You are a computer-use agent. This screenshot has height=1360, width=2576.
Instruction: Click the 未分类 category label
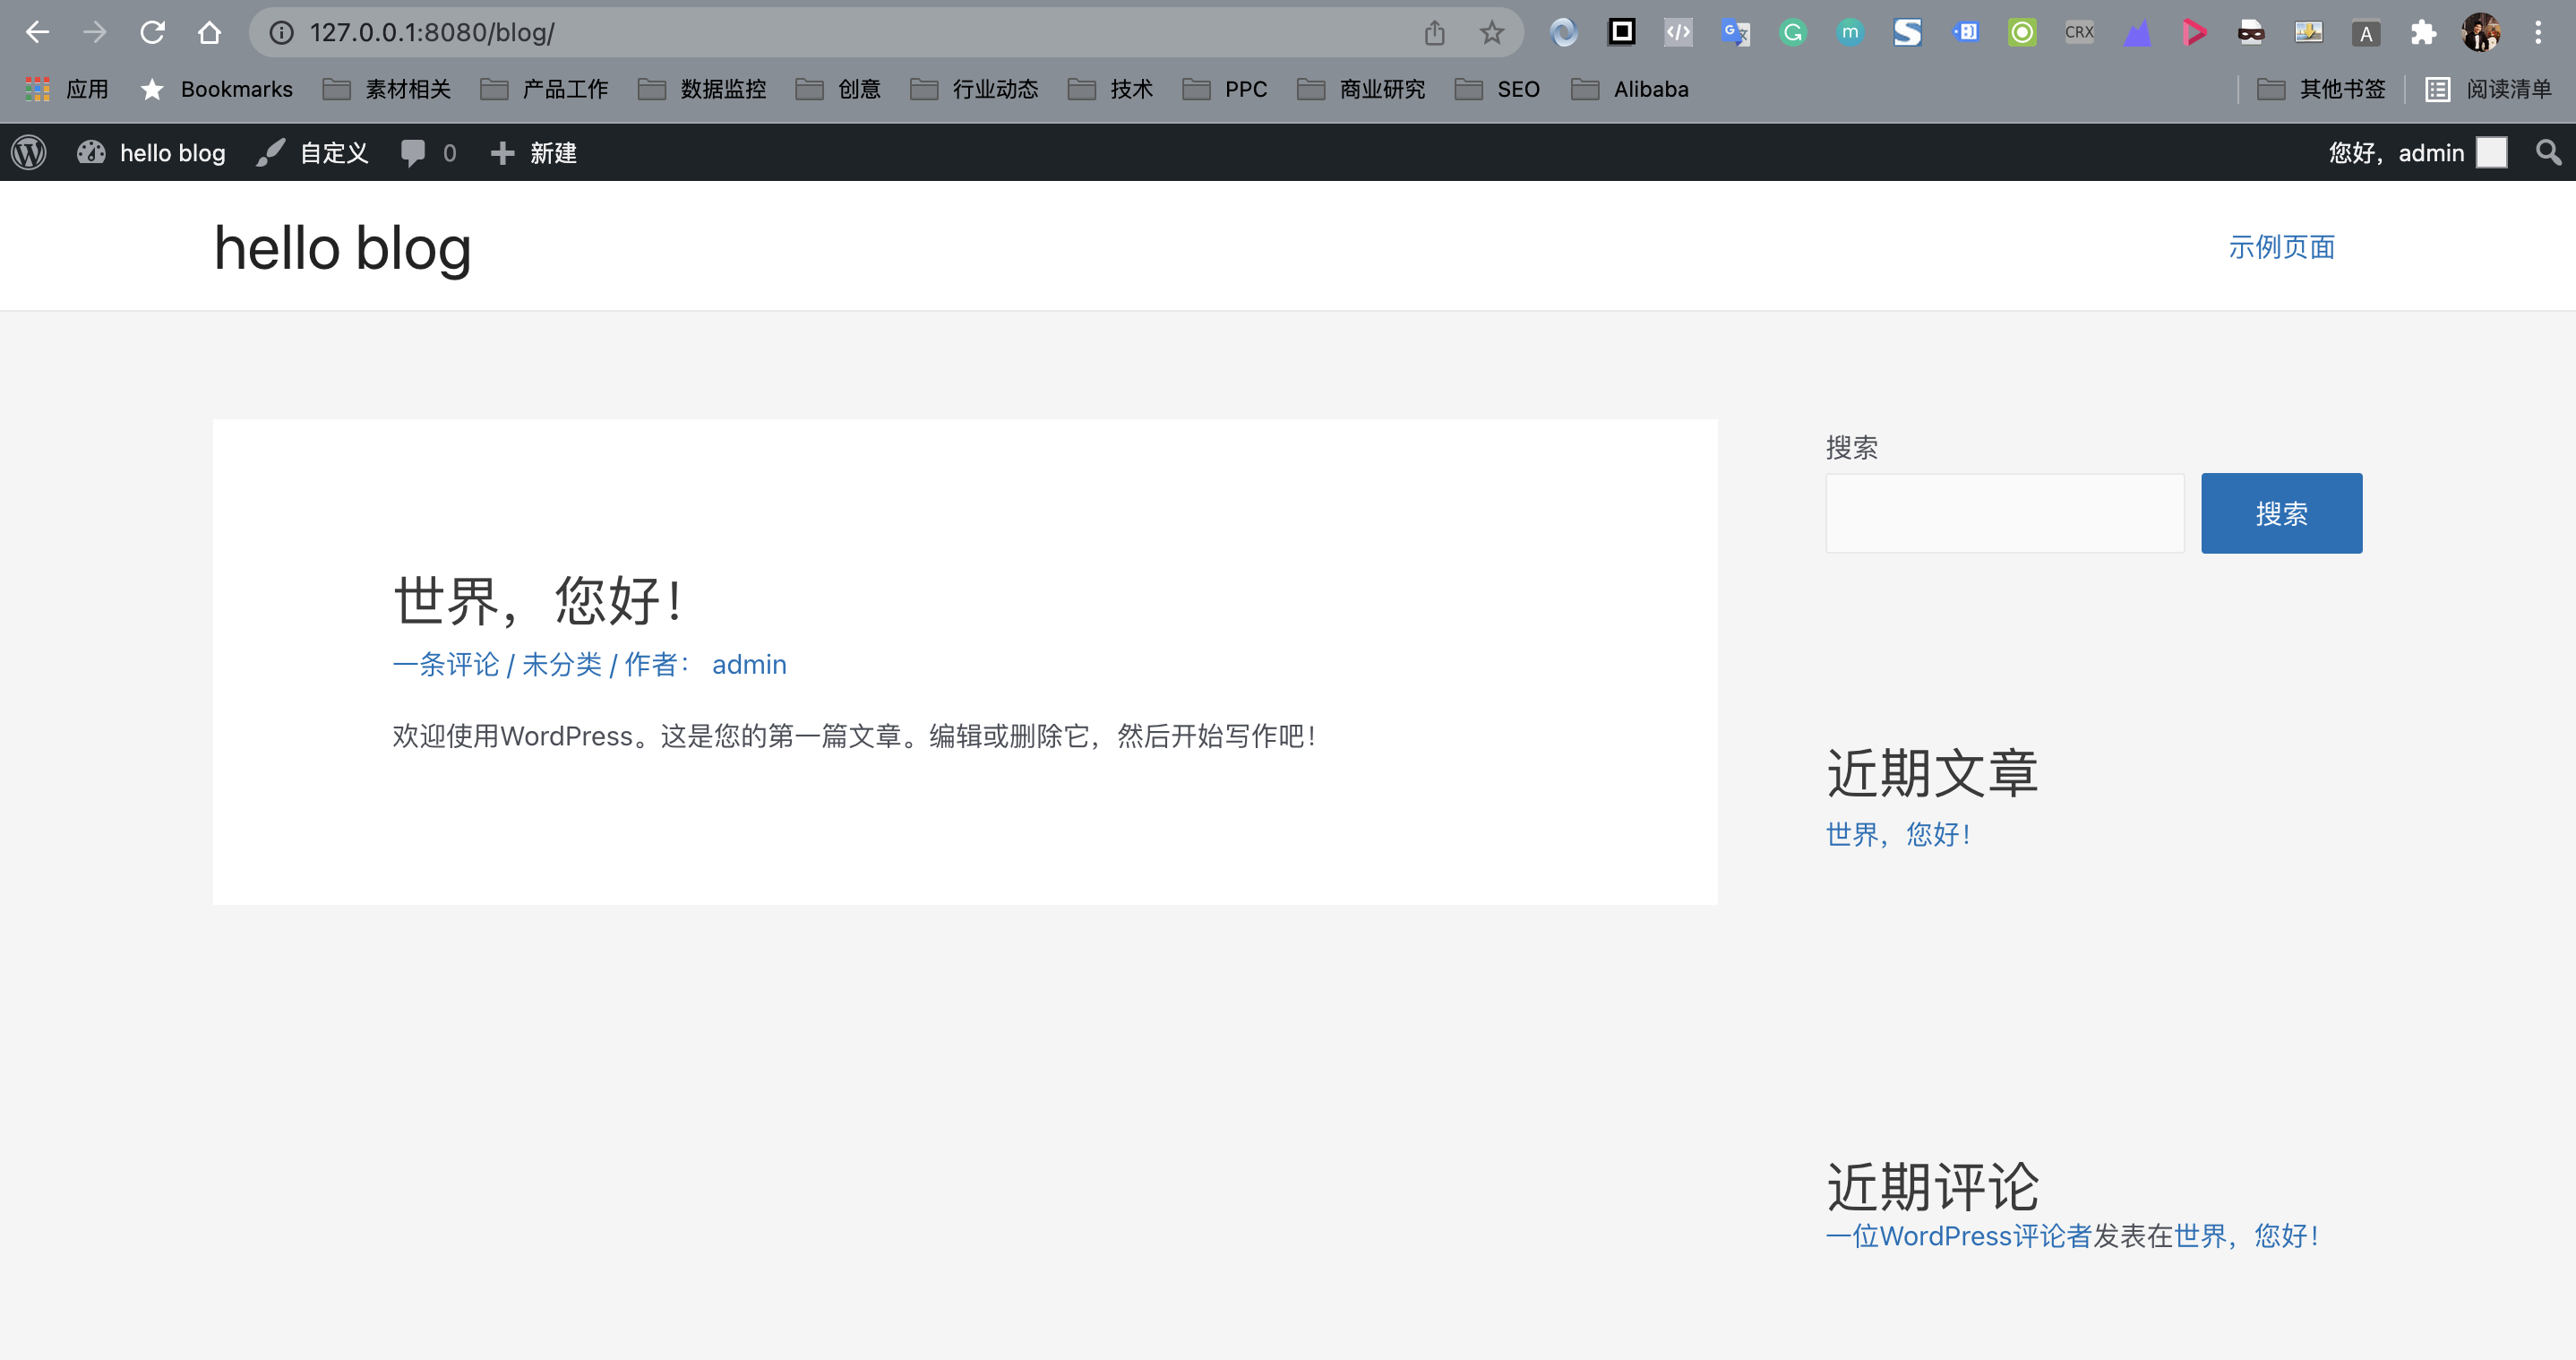(562, 665)
